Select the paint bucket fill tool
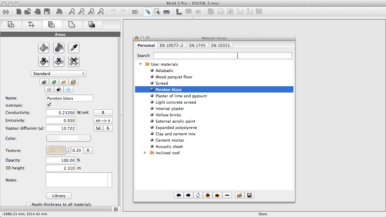This screenshot has height=217, width=386. coord(44,48)
